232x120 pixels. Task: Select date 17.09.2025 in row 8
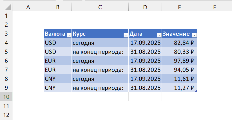click(145, 79)
